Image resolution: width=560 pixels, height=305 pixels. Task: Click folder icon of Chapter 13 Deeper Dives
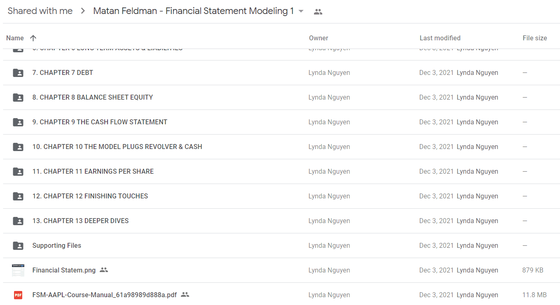pyautogui.click(x=18, y=221)
